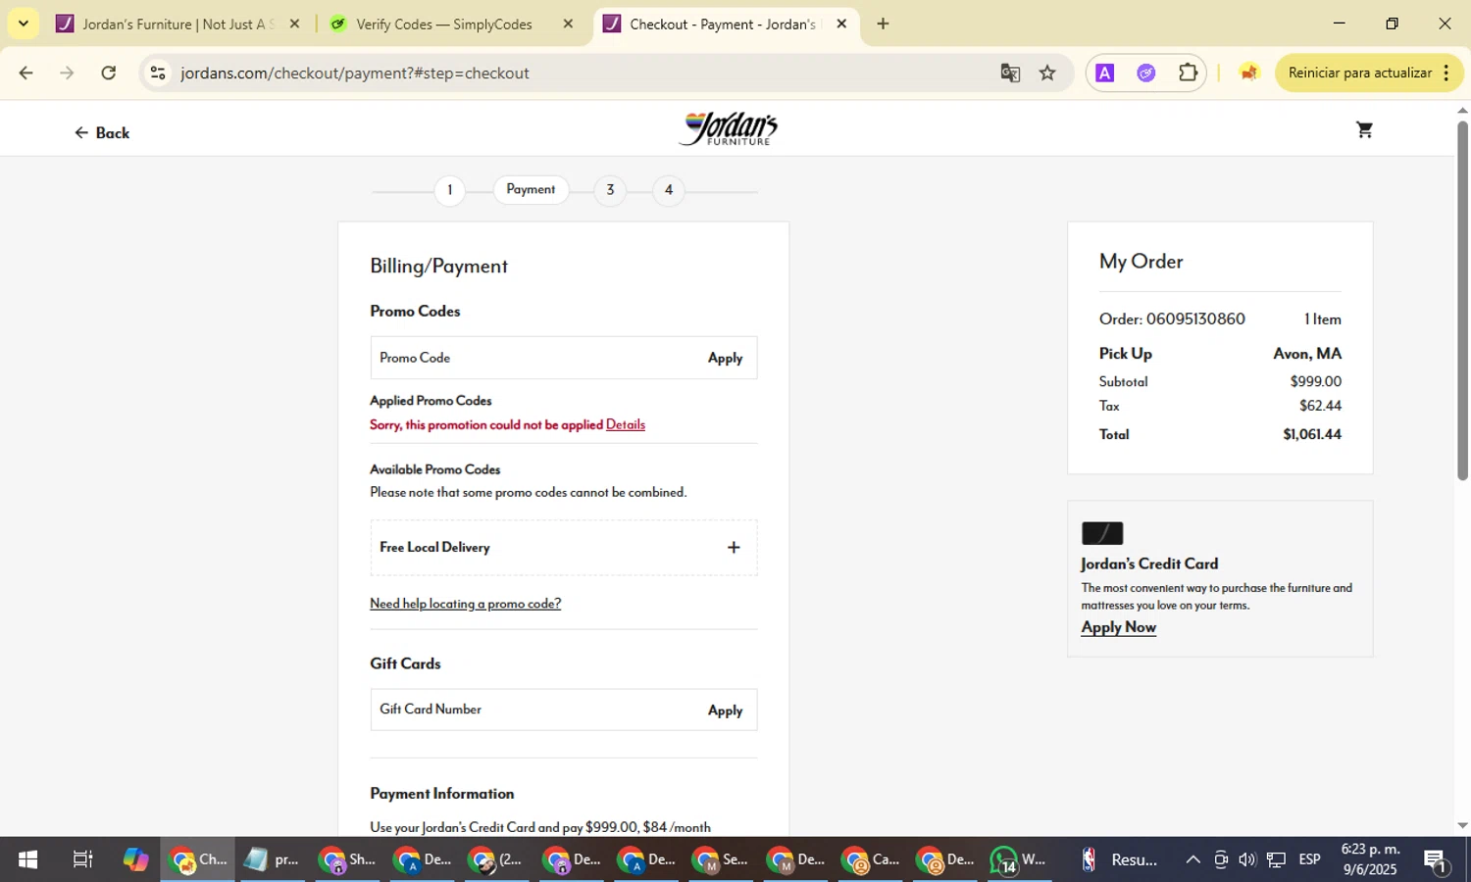Launch Copilot from the taskbar

coord(135,859)
